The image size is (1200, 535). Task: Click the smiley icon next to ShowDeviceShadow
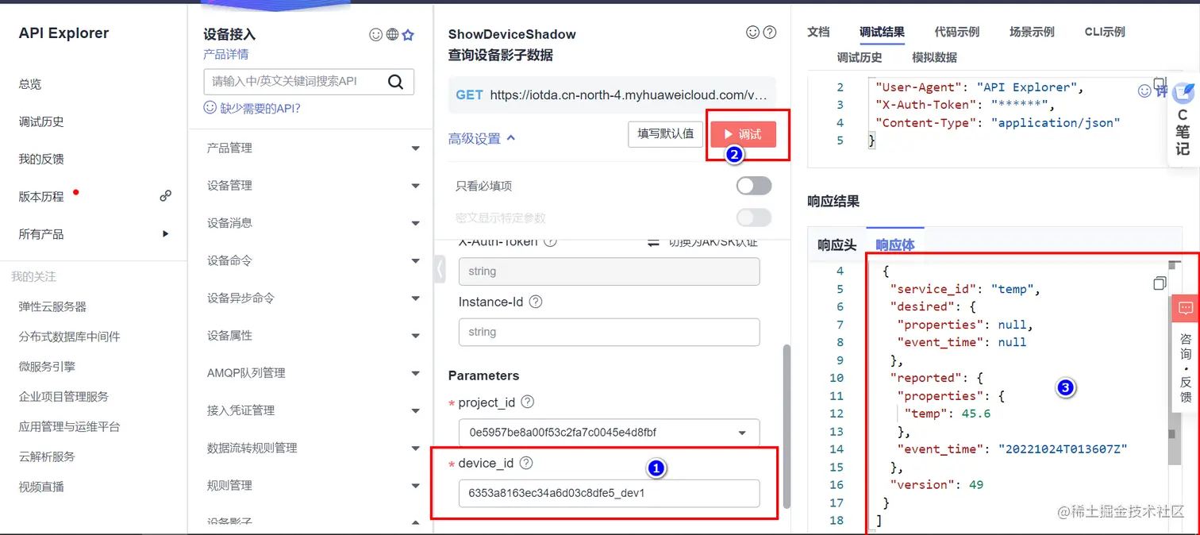pyautogui.click(x=753, y=33)
